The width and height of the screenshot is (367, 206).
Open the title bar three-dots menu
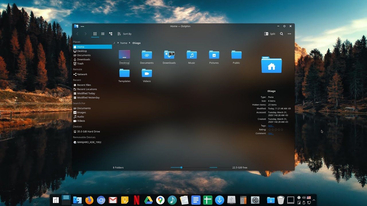point(82,26)
